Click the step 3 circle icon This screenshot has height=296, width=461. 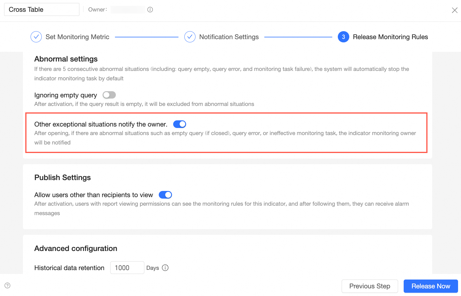point(343,37)
